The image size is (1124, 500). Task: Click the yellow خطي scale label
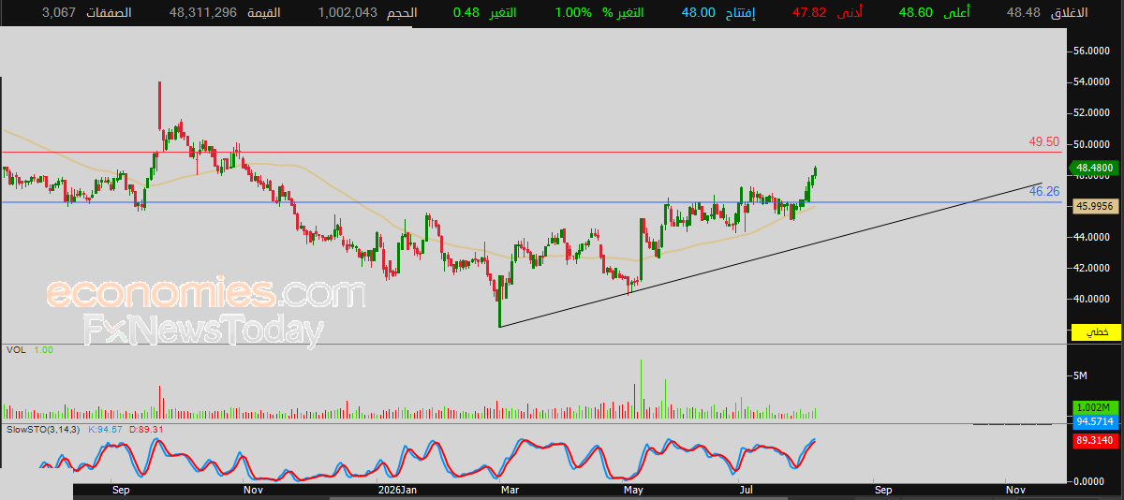[x=1097, y=332]
